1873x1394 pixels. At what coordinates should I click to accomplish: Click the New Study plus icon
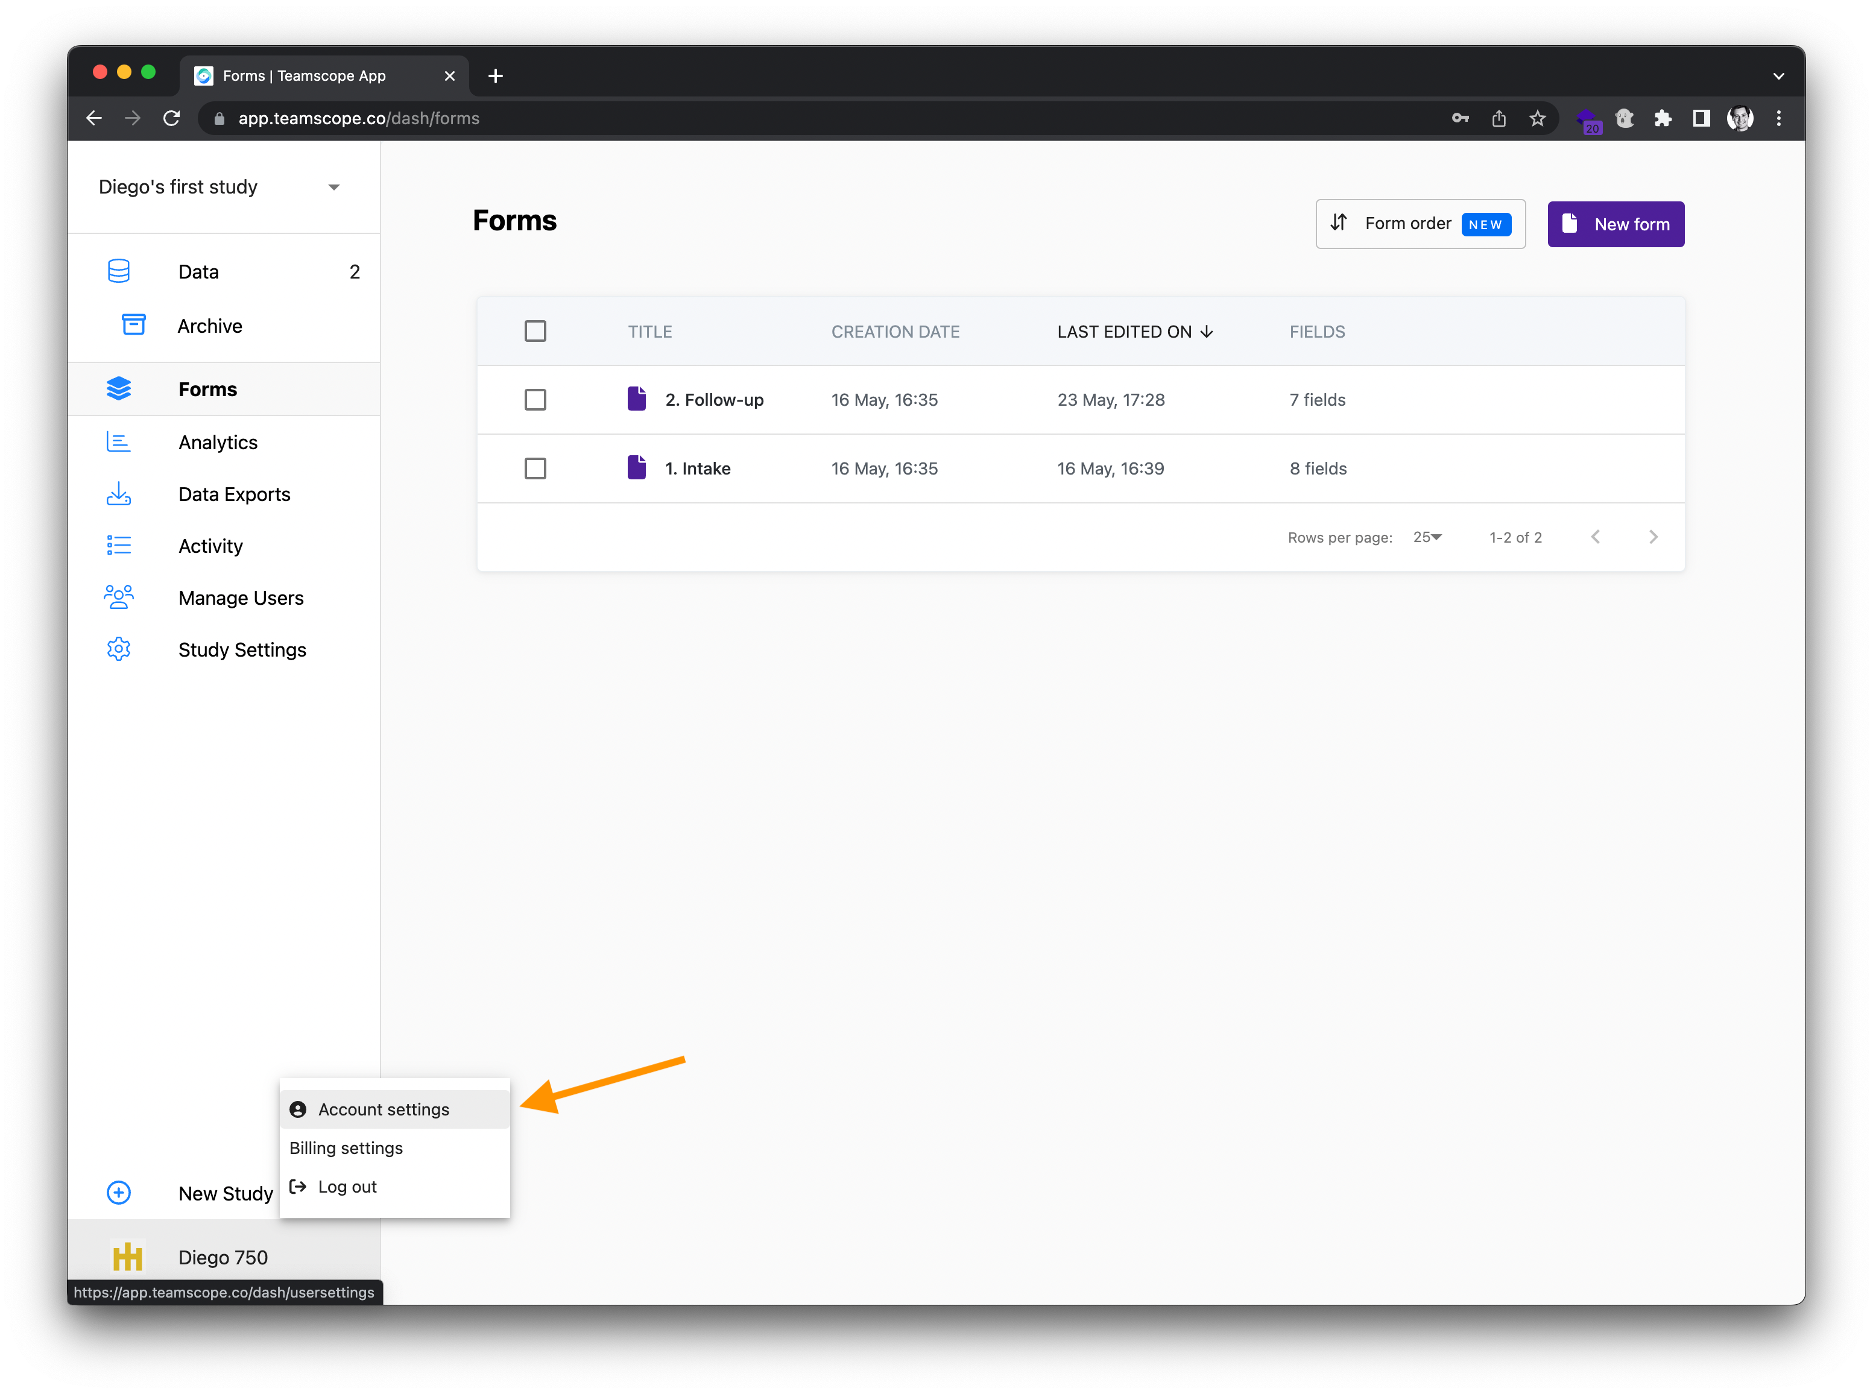click(119, 1193)
